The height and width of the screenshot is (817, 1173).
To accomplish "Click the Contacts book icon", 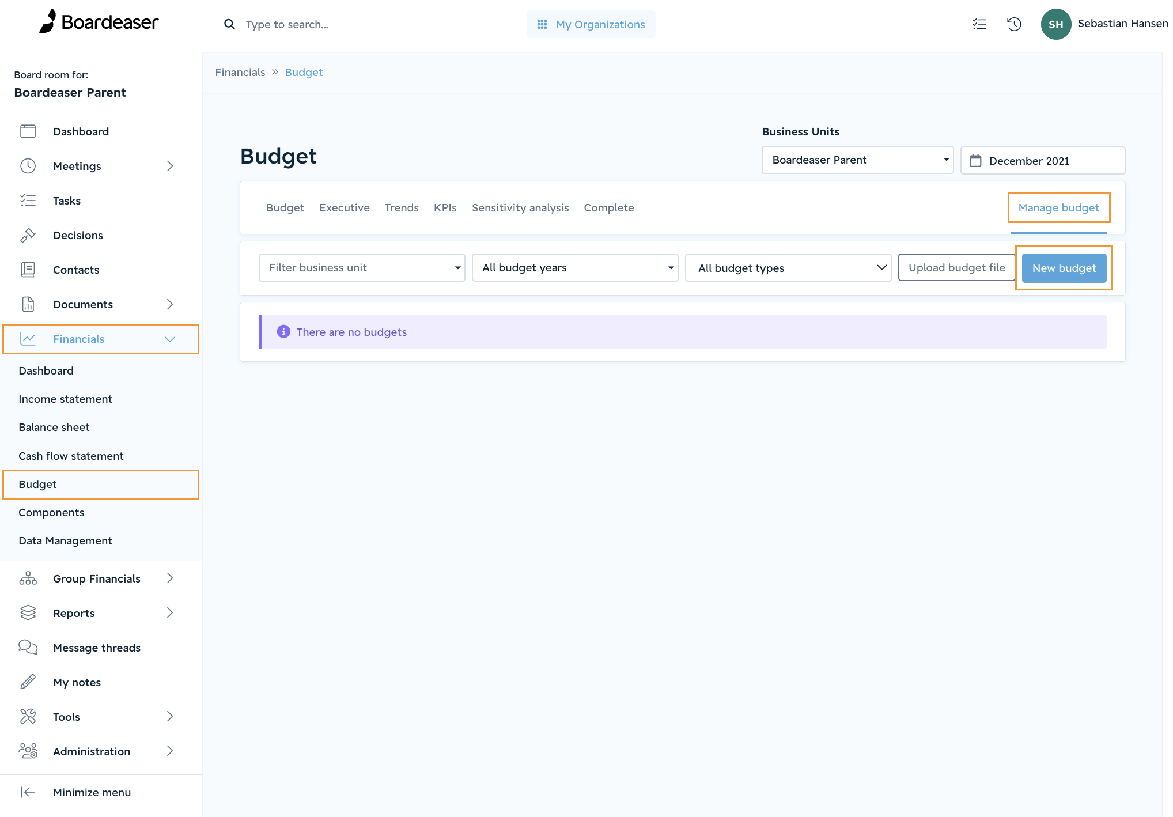I will (28, 270).
